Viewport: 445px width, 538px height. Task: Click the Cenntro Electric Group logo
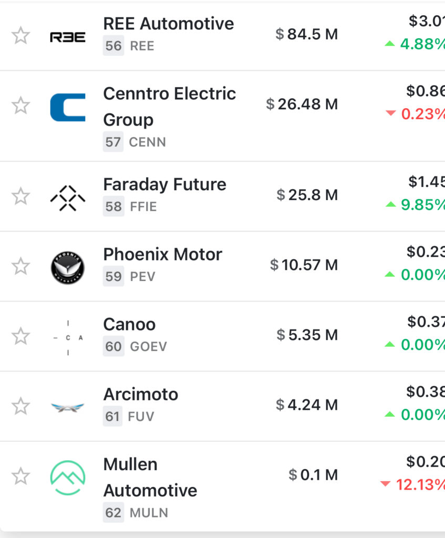point(68,107)
